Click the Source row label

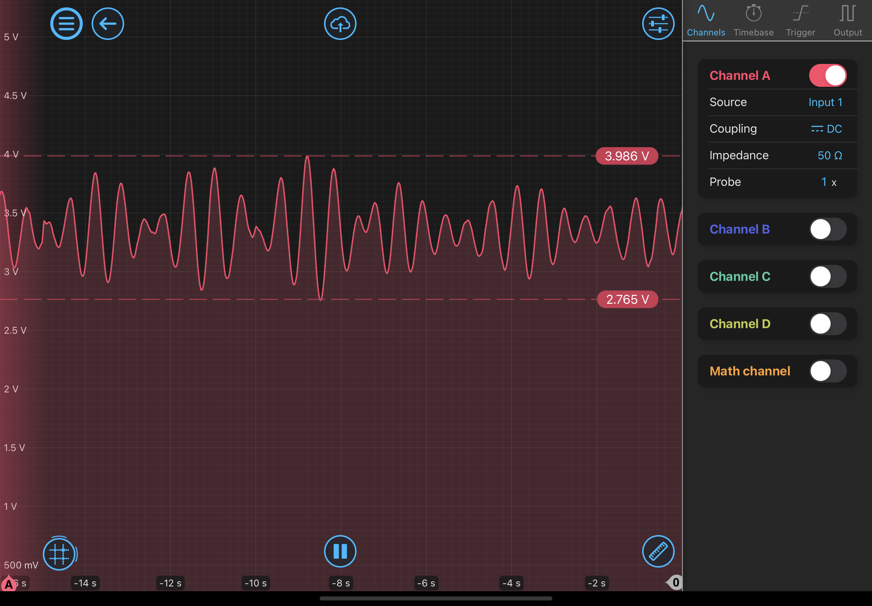[728, 102]
